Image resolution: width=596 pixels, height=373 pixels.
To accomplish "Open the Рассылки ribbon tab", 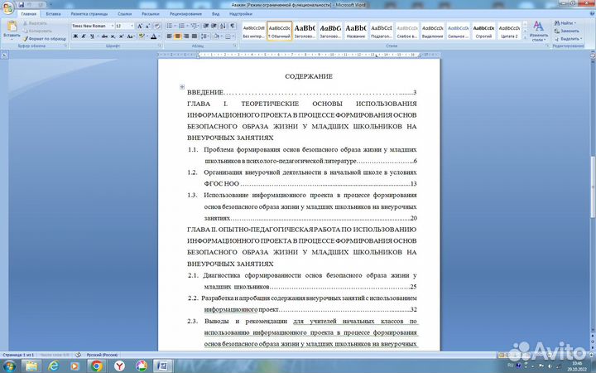I will coord(151,14).
